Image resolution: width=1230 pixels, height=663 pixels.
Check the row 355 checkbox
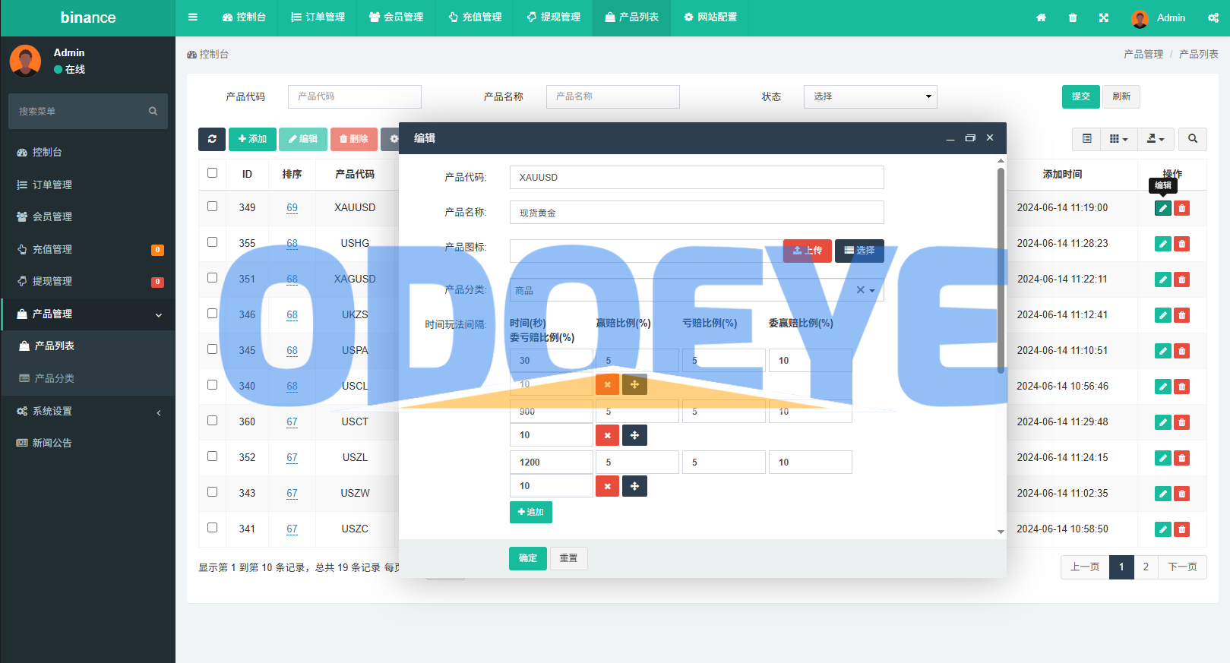pyautogui.click(x=212, y=242)
